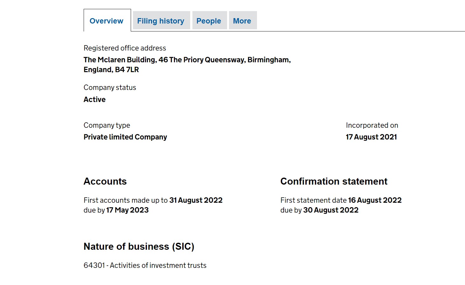Switch to the Filing history tab
This screenshot has height=285, width=465.
point(161,21)
